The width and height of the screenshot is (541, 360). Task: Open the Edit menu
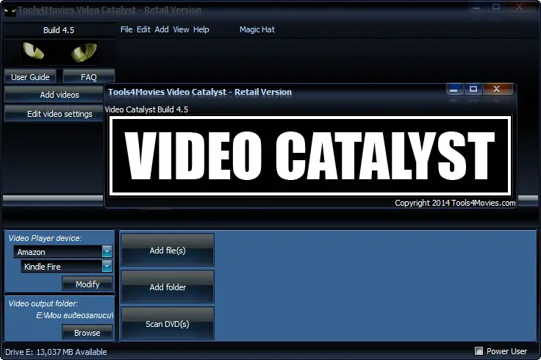pyautogui.click(x=143, y=29)
